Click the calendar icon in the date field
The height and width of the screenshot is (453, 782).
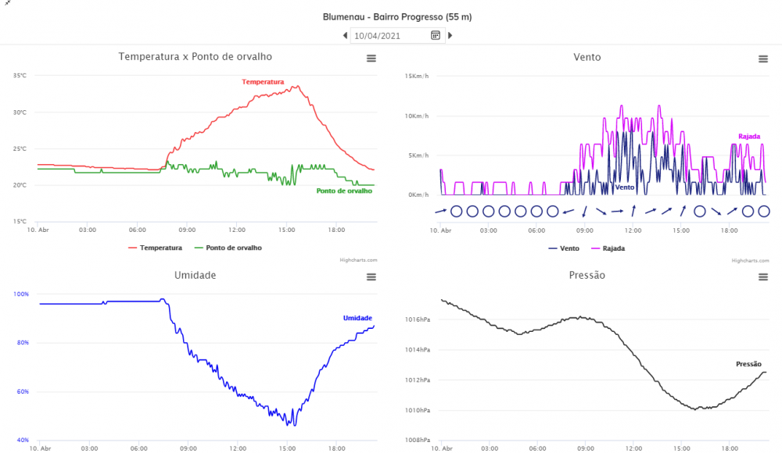point(436,35)
